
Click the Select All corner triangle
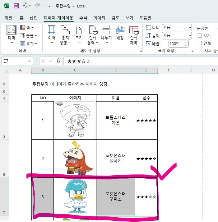pos(6,70)
